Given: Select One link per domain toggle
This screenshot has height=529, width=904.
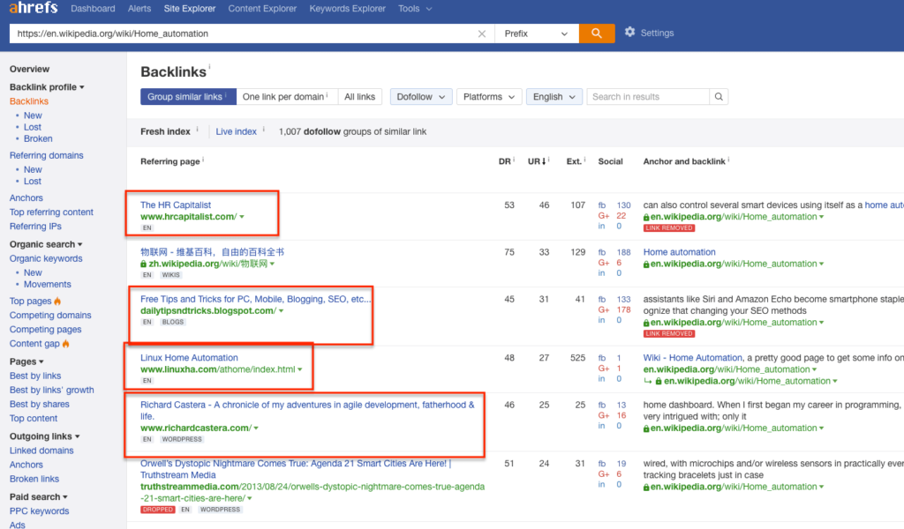Looking at the screenshot, I should pyautogui.click(x=287, y=97).
